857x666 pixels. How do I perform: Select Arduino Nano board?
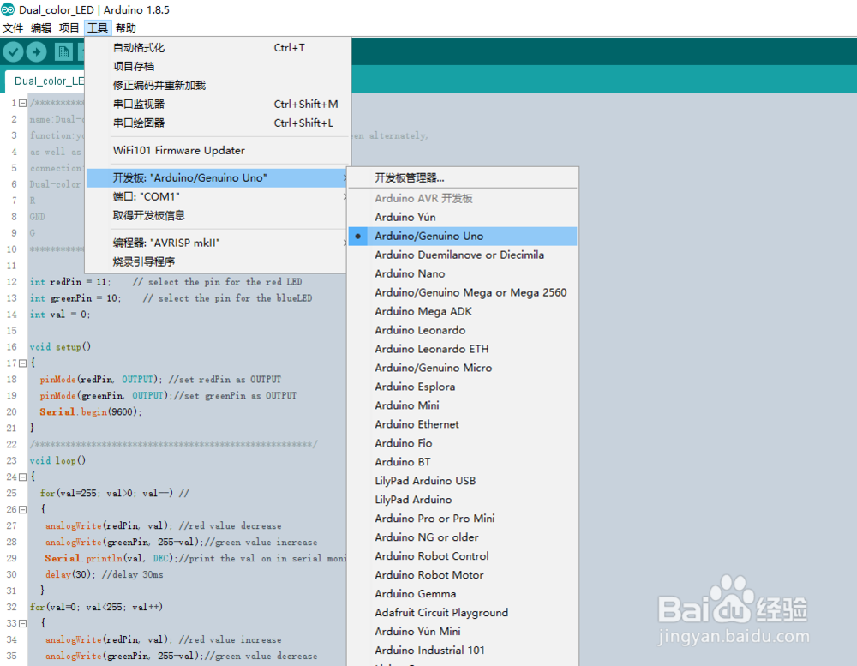click(463, 273)
